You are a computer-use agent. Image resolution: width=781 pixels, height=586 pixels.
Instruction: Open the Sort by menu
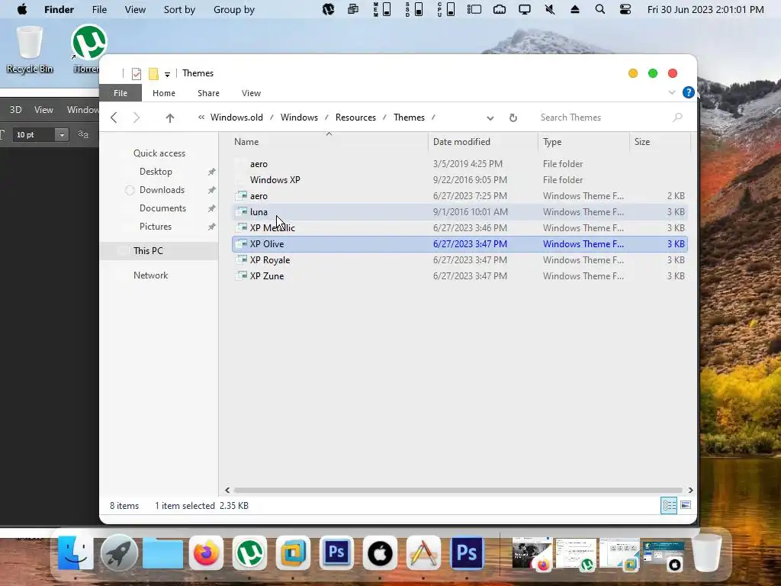(x=179, y=9)
